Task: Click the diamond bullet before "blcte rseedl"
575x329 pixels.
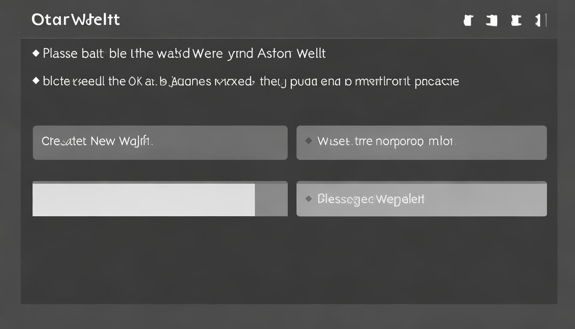Action: pyautogui.click(x=36, y=81)
